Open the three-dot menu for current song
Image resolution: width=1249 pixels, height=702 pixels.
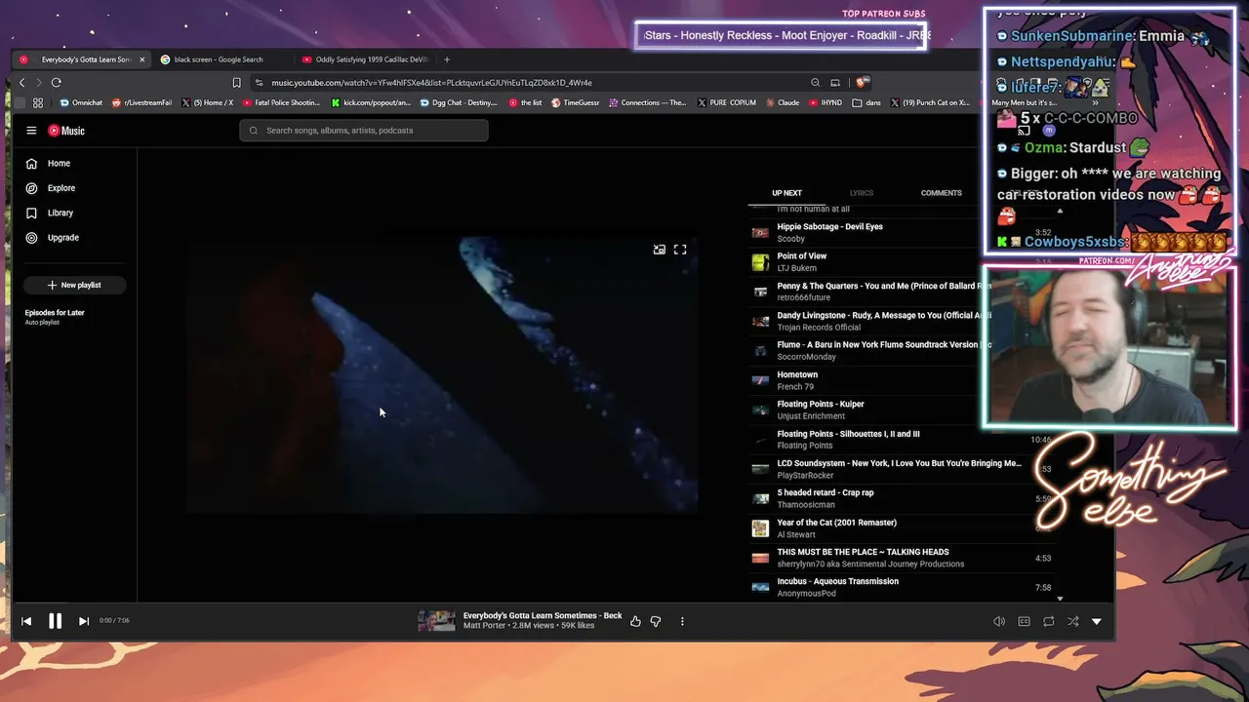pyautogui.click(x=682, y=621)
